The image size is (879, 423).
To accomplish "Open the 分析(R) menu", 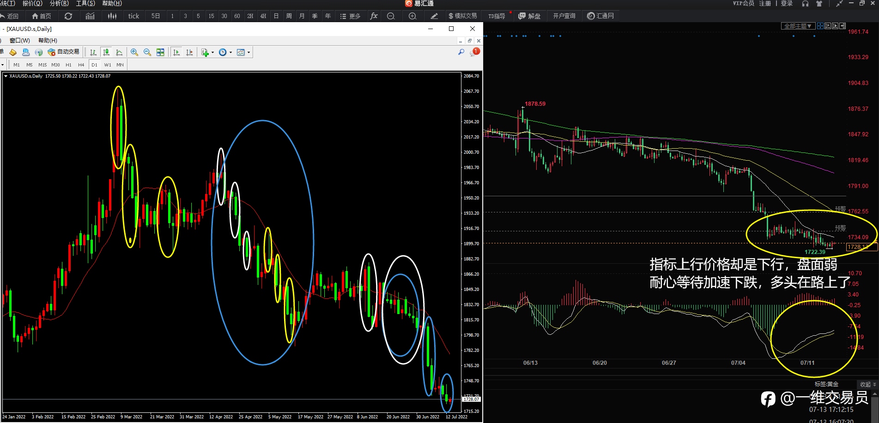I will tap(59, 4).
